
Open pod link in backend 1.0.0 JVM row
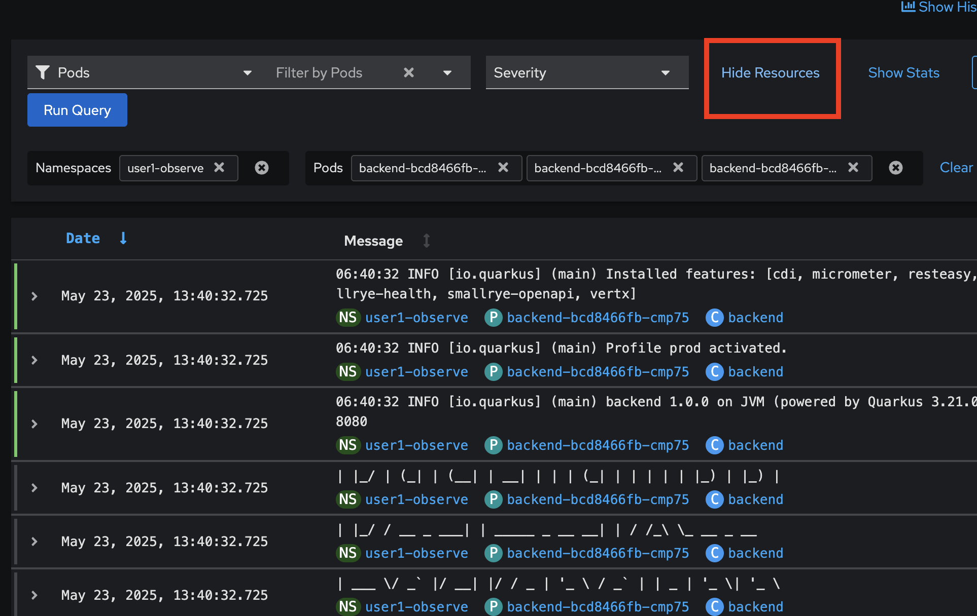(x=598, y=445)
